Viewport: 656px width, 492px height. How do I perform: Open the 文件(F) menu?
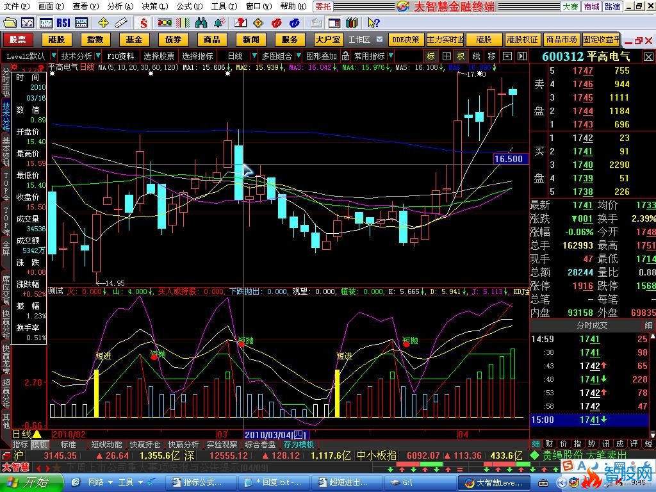pos(17,6)
